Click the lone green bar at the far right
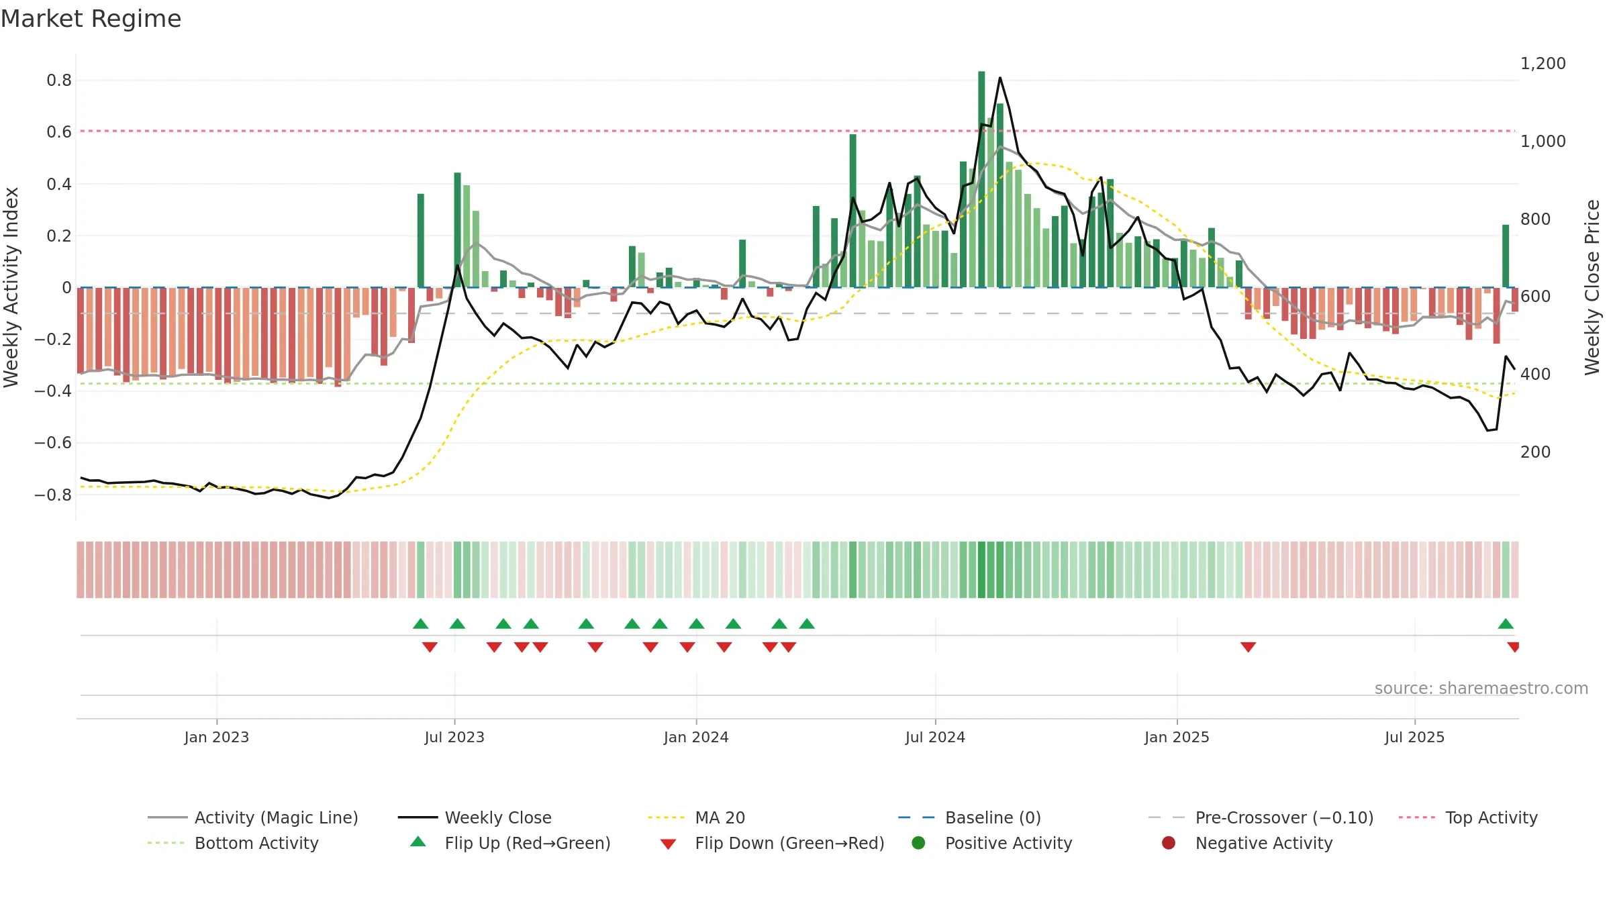The height and width of the screenshot is (906, 1611). (x=1506, y=256)
